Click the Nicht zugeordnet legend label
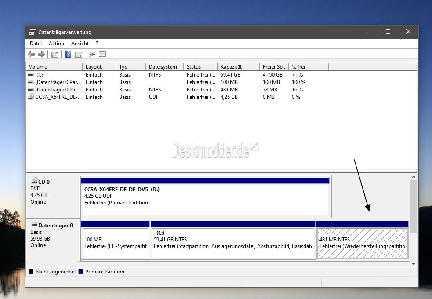 pyautogui.click(x=56, y=272)
